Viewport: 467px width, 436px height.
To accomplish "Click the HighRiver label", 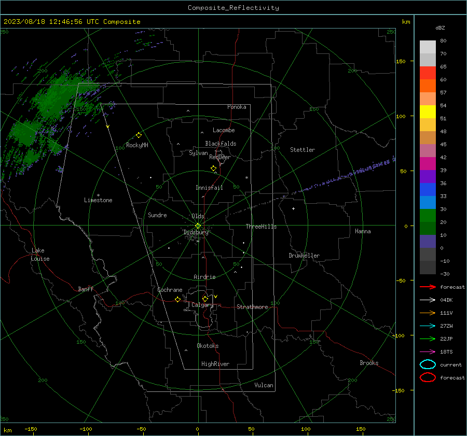I will click(215, 364).
